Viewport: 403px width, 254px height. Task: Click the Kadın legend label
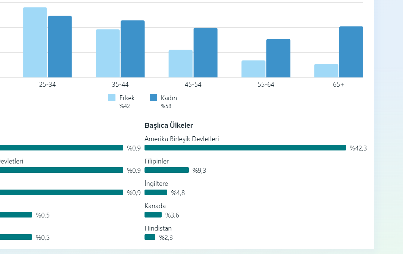click(x=169, y=98)
